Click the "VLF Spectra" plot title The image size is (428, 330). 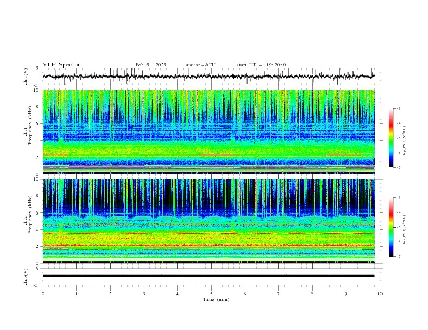pyautogui.click(x=61, y=65)
